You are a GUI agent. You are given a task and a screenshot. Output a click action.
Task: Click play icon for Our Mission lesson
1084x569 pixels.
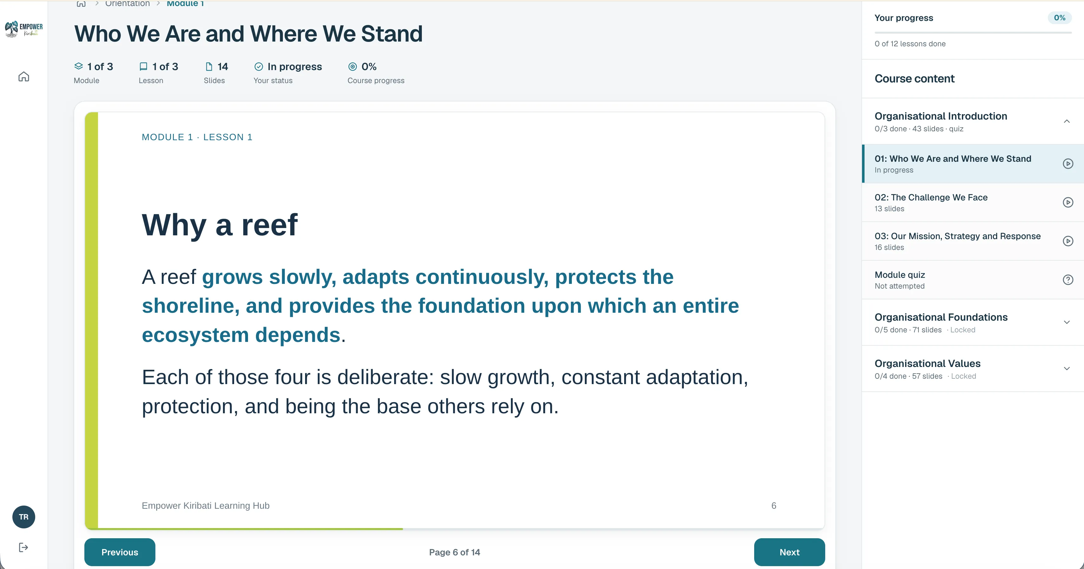[1068, 241]
